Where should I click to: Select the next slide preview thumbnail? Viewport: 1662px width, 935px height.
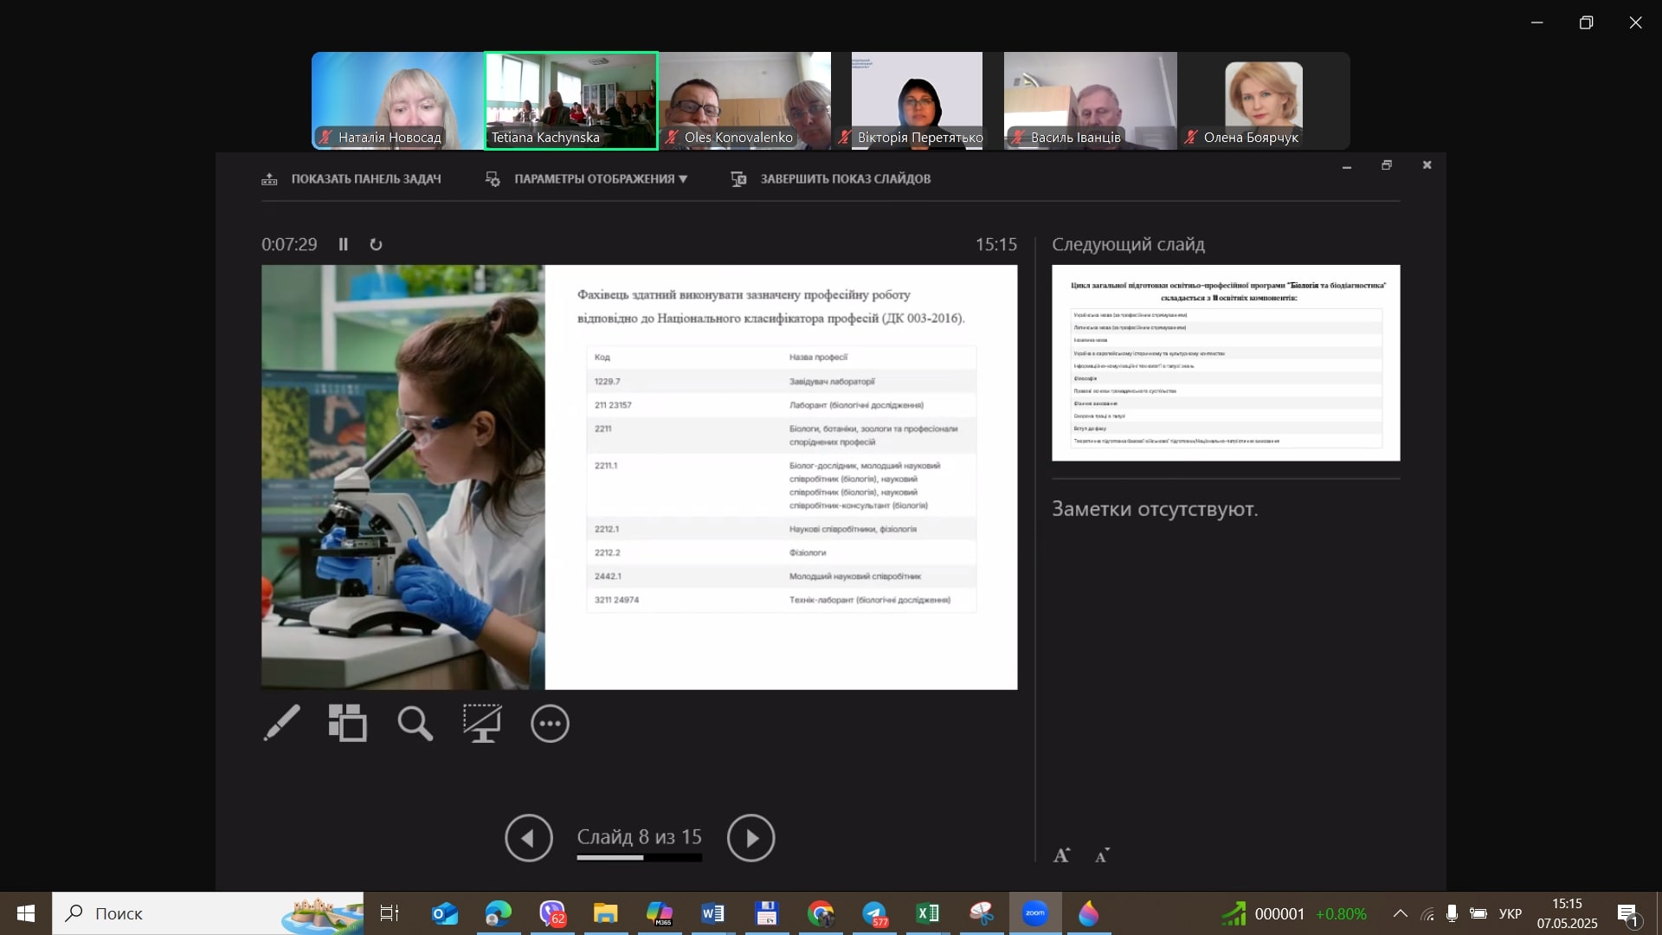(x=1225, y=363)
